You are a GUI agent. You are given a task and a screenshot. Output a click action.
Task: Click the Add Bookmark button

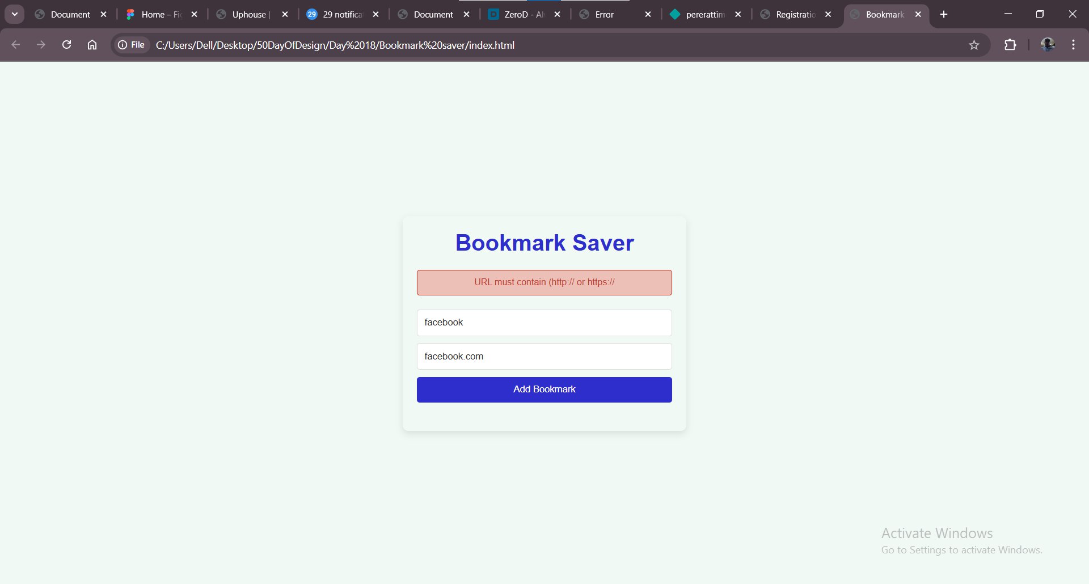coord(544,390)
